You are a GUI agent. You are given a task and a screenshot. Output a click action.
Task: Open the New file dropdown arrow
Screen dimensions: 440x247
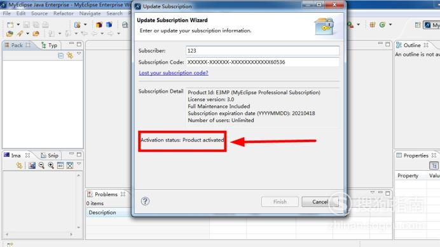point(18,25)
